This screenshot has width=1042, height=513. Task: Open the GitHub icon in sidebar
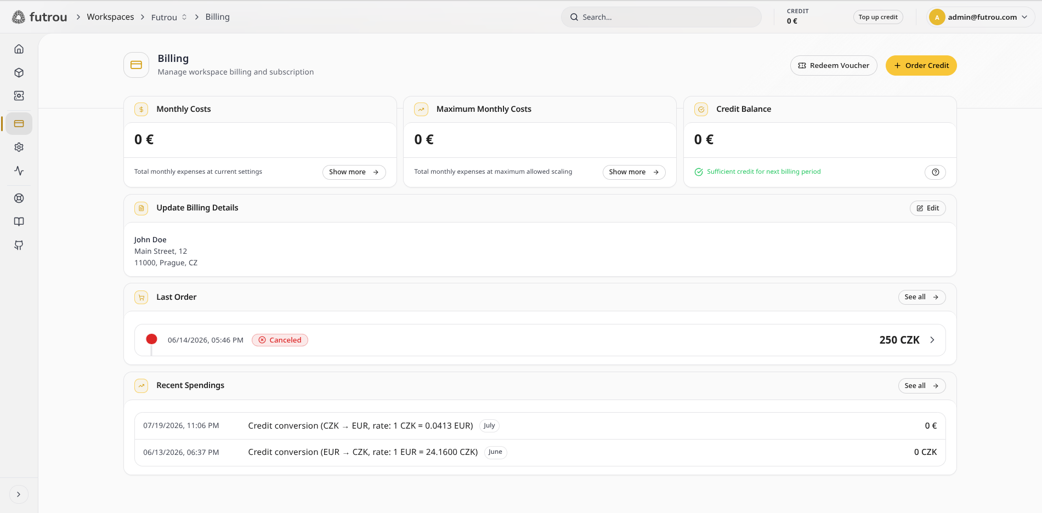pyautogui.click(x=19, y=245)
